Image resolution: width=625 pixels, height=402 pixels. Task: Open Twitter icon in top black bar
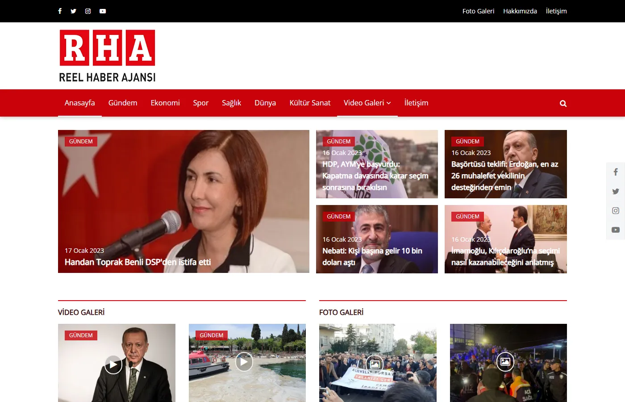pos(73,11)
